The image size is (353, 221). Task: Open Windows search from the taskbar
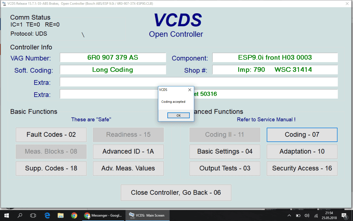pyautogui.click(x=20, y=215)
